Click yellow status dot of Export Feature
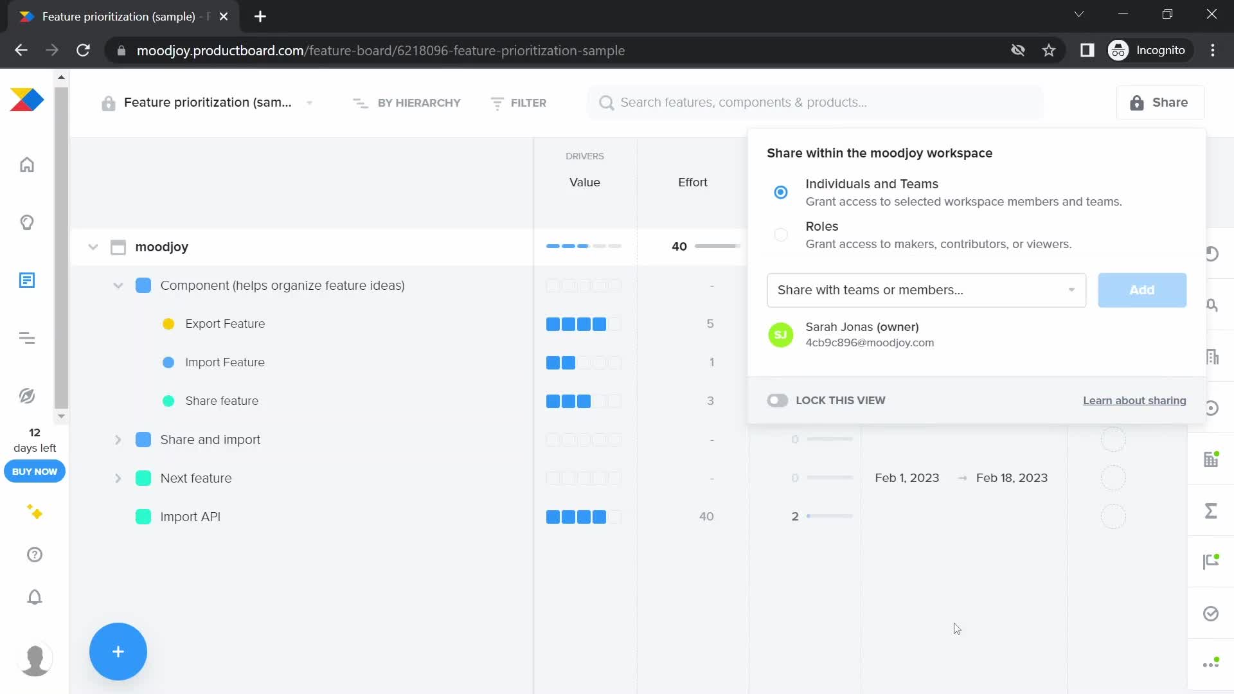This screenshot has height=694, width=1234. pos(168,324)
